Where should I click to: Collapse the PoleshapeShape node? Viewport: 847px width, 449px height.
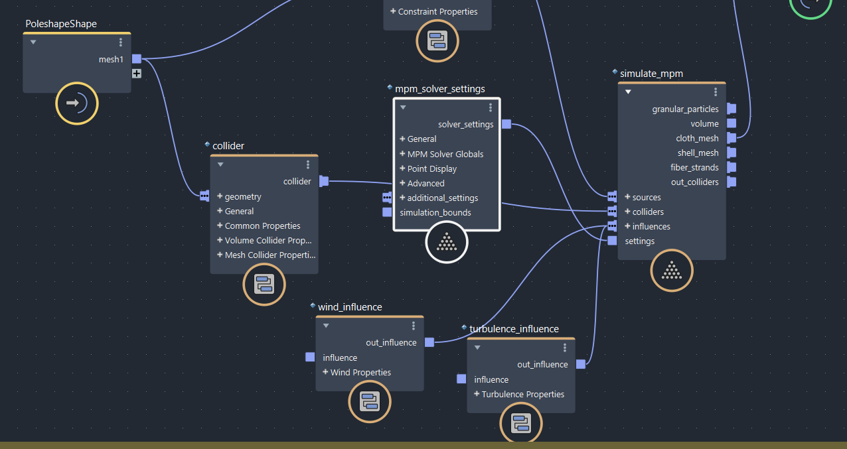point(33,42)
